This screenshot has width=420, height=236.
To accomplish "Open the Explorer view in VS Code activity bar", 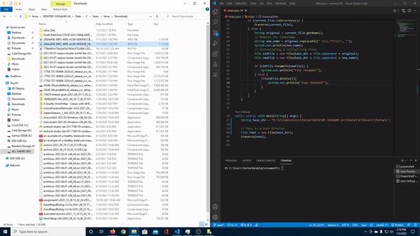I will click(215, 12).
